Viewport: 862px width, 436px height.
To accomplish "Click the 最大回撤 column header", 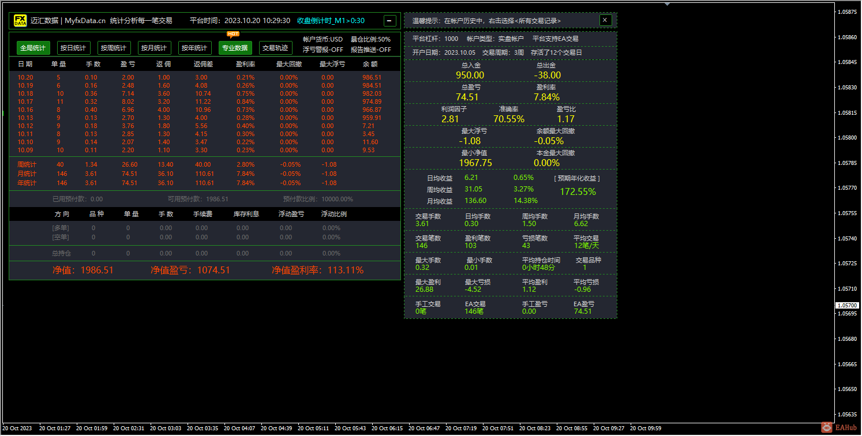I will pos(289,64).
